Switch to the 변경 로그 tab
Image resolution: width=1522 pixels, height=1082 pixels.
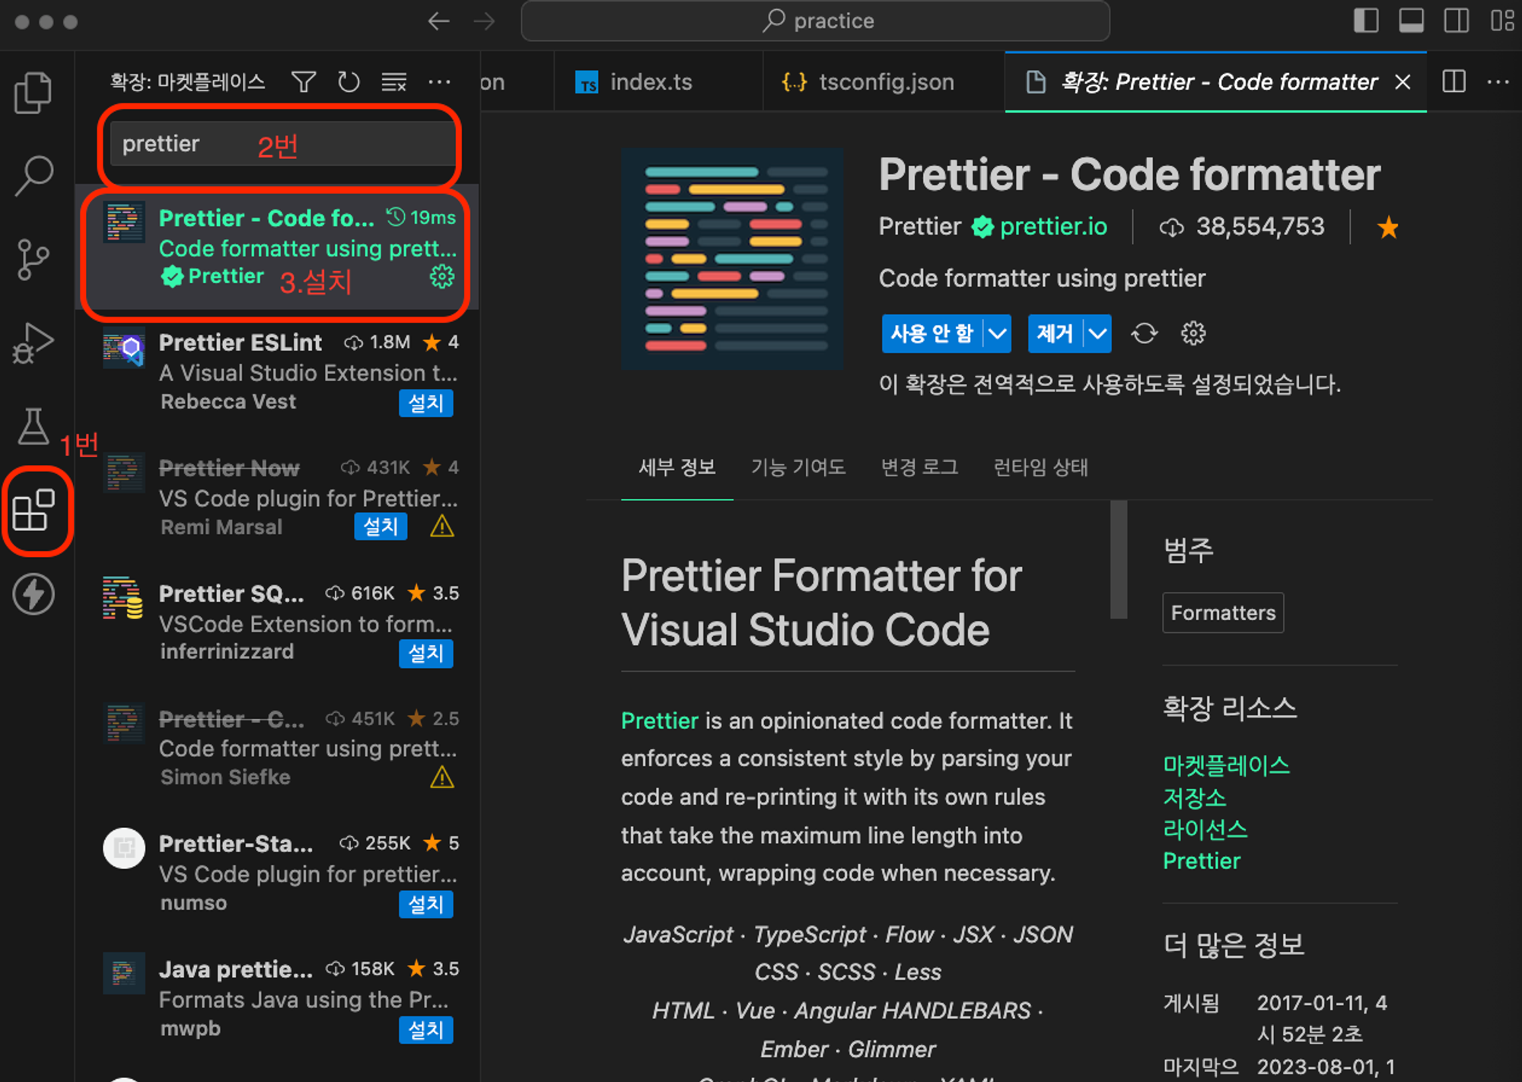(919, 466)
